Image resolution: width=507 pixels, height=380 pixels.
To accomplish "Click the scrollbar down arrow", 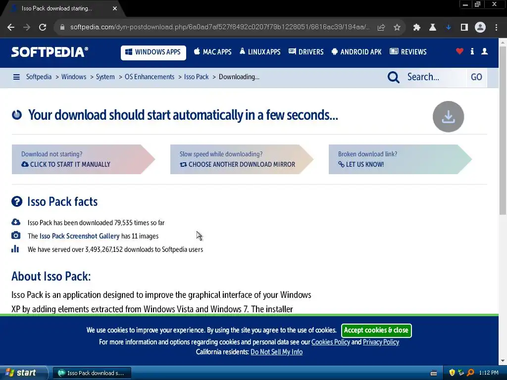I will click(503, 361).
